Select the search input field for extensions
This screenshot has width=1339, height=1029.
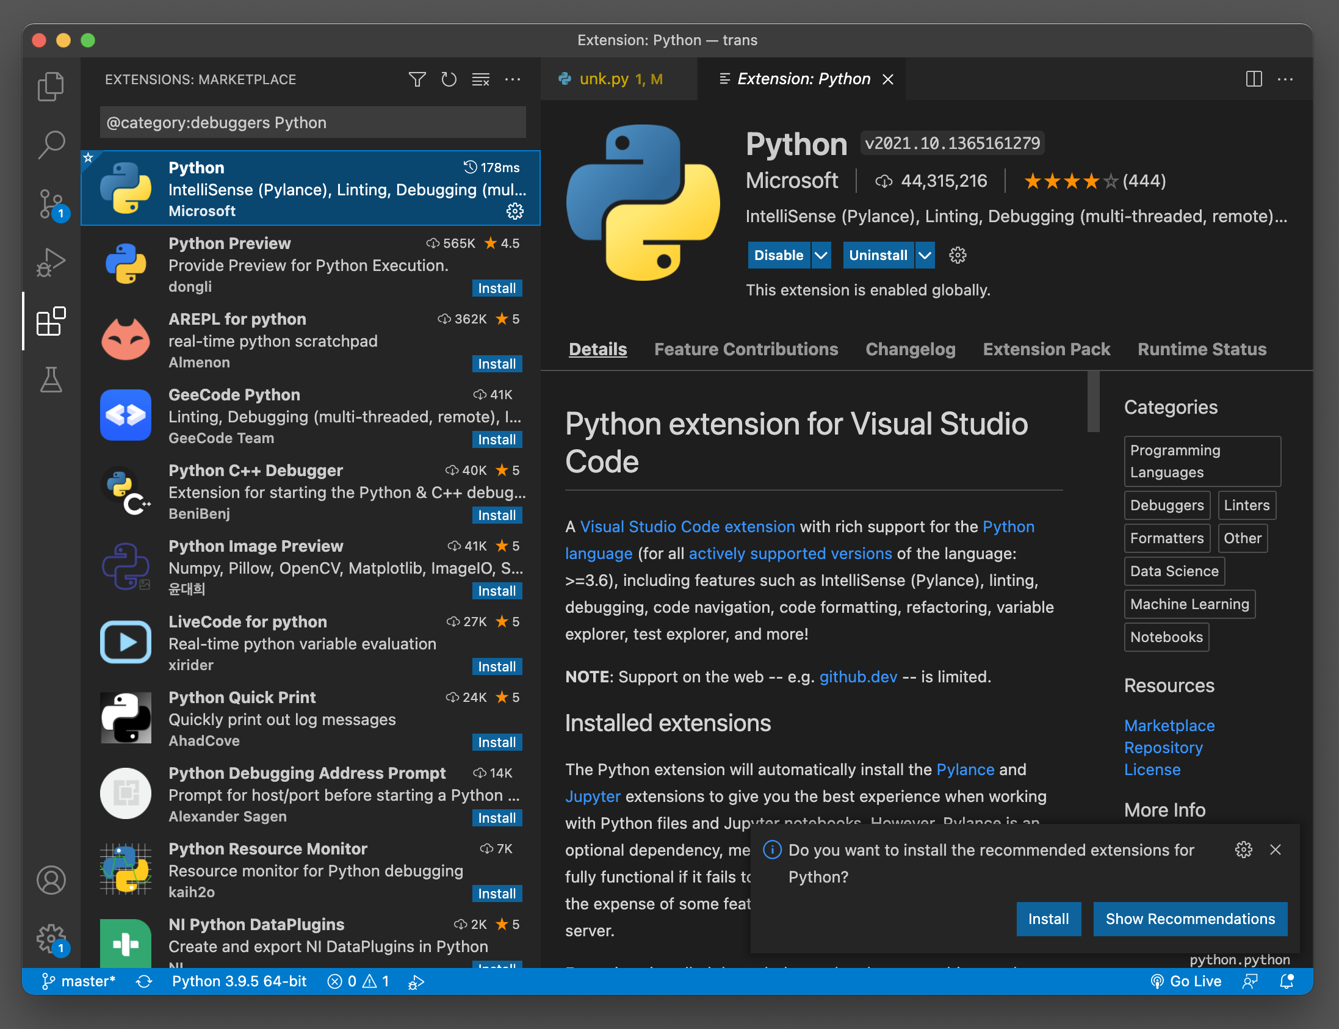pyautogui.click(x=310, y=121)
